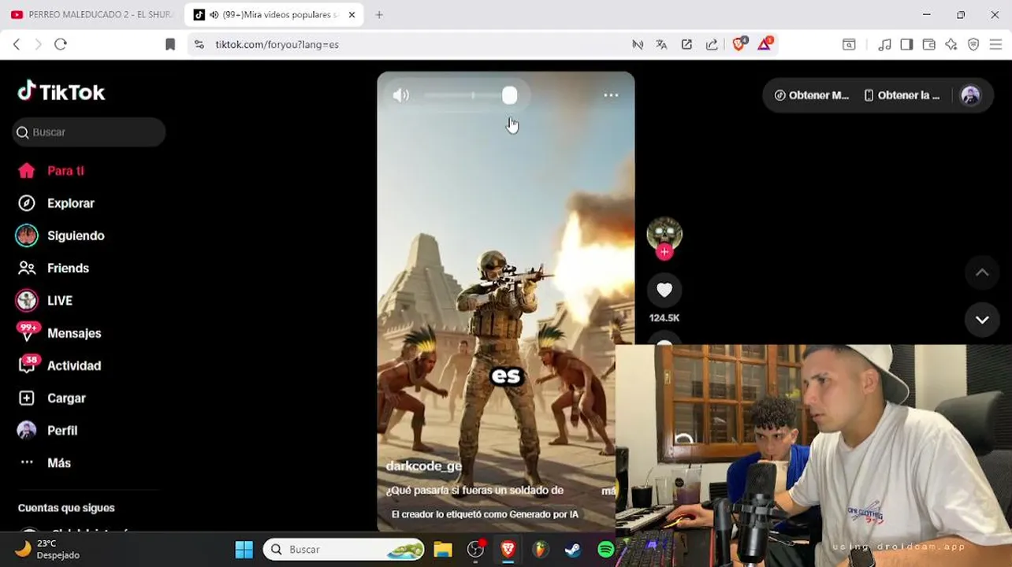Click Cargar to upload a video
This screenshot has height=567, width=1012.
52,398
